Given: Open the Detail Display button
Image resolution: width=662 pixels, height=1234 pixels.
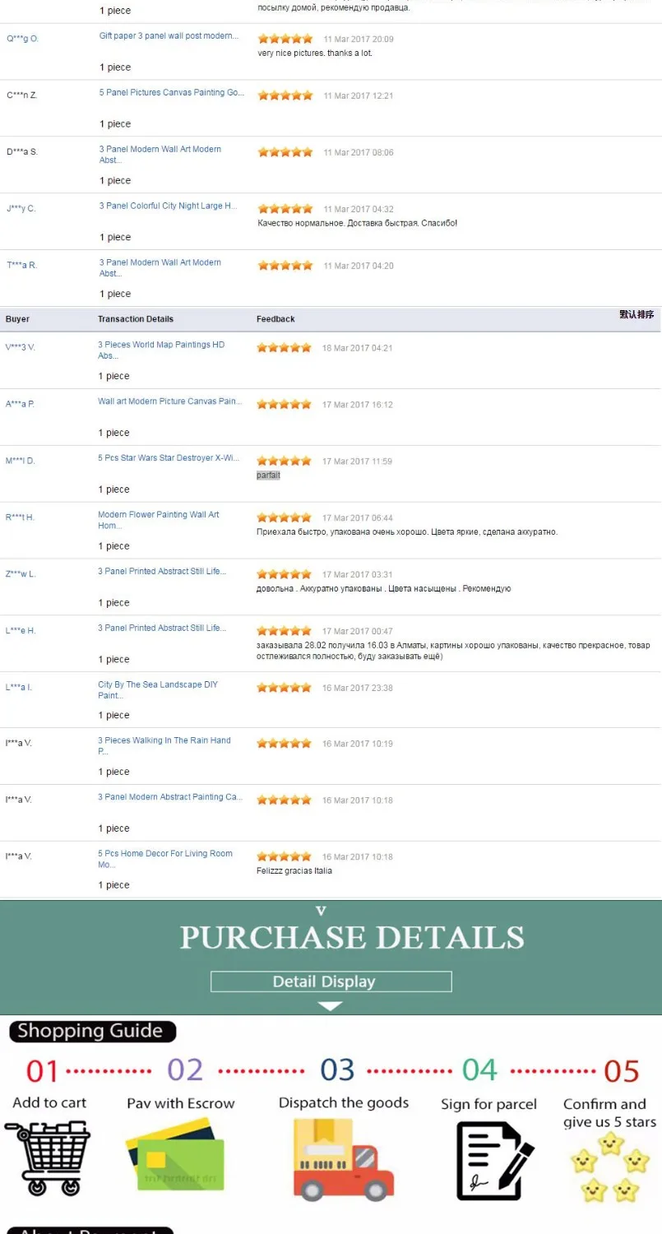Looking at the screenshot, I should [331, 981].
